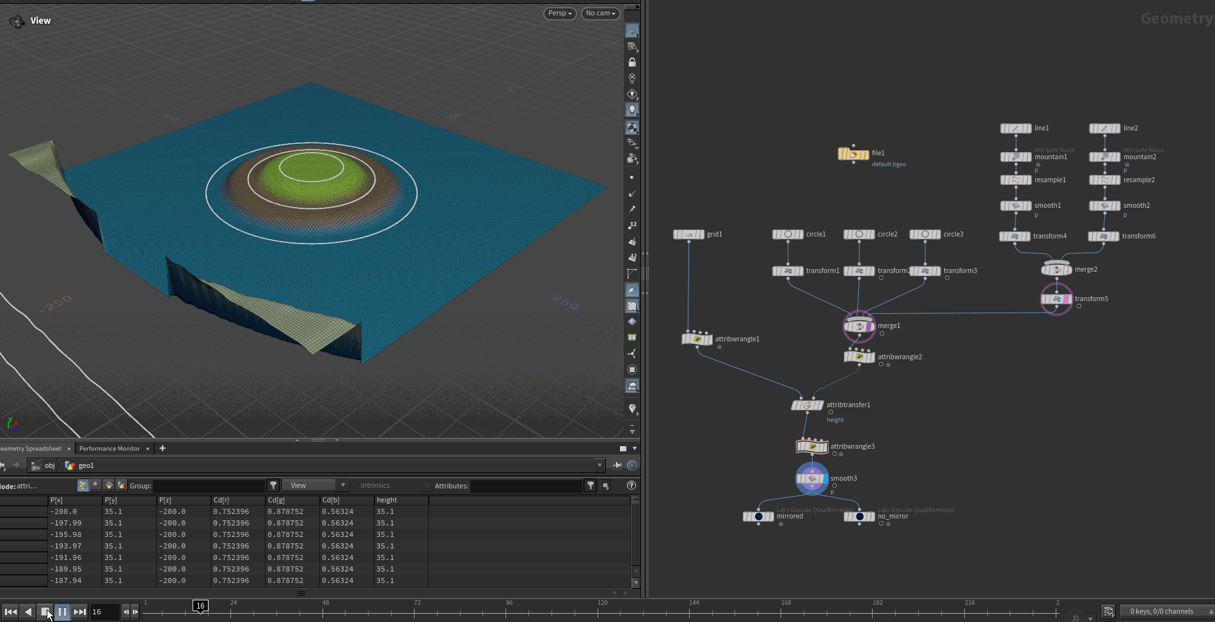The width and height of the screenshot is (1215, 622).
Task: Expand the View dropdown in spreadsheet
Action: [315, 486]
